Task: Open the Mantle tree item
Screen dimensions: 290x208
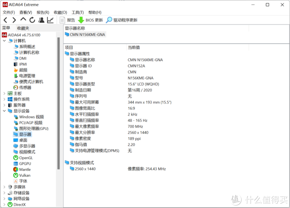Action: click(22, 169)
